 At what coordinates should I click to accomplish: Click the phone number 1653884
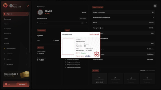[x=151, y=28]
